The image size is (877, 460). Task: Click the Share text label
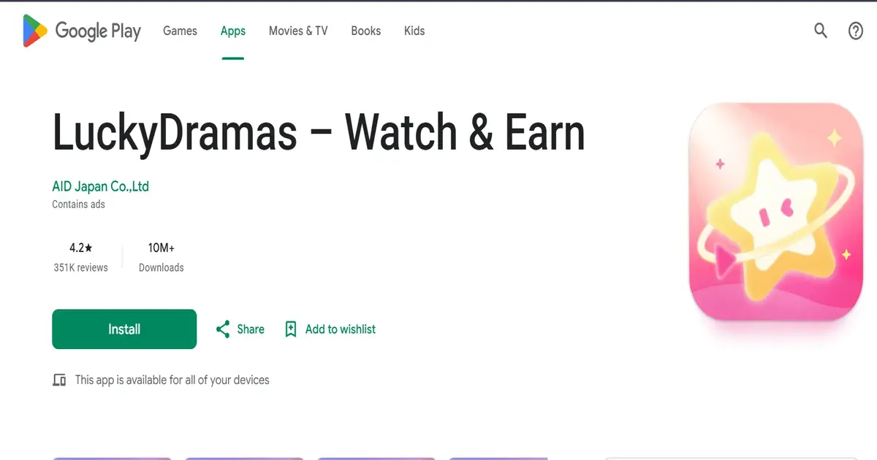pyautogui.click(x=251, y=329)
